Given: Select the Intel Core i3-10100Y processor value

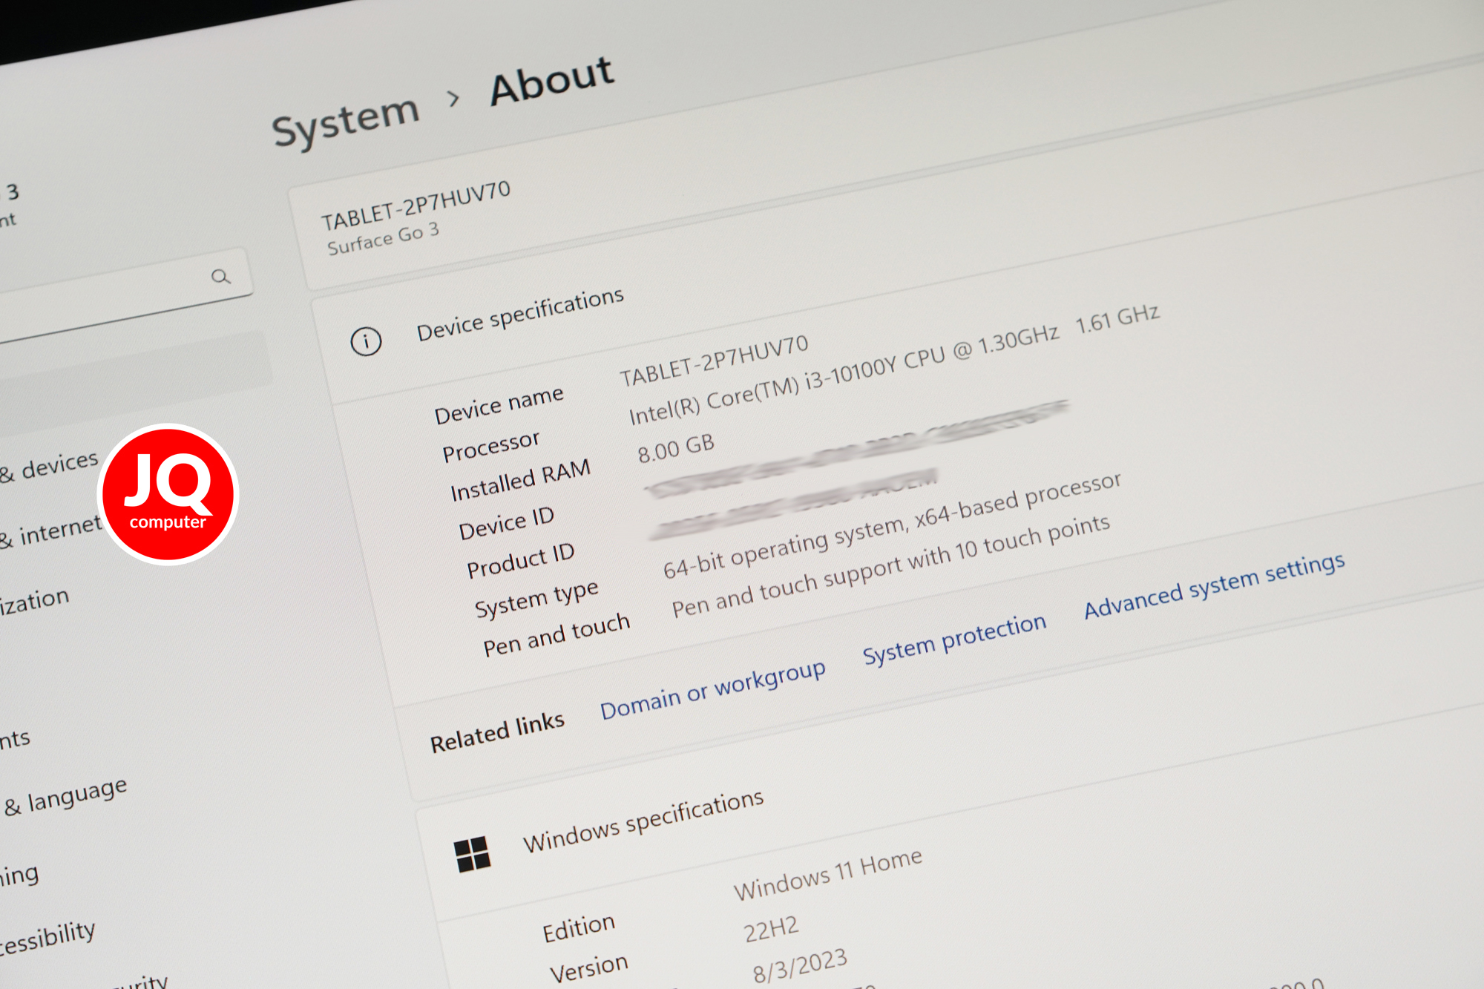Looking at the screenshot, I should 844,375.
